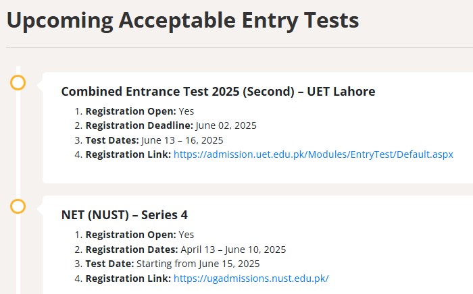
Task: Click the orange timeline circle beside UET Lahore
Action: pos(18,83)
